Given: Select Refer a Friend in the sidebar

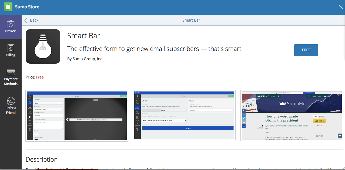Looking at the screenshot, I should (x=11, y=106).
